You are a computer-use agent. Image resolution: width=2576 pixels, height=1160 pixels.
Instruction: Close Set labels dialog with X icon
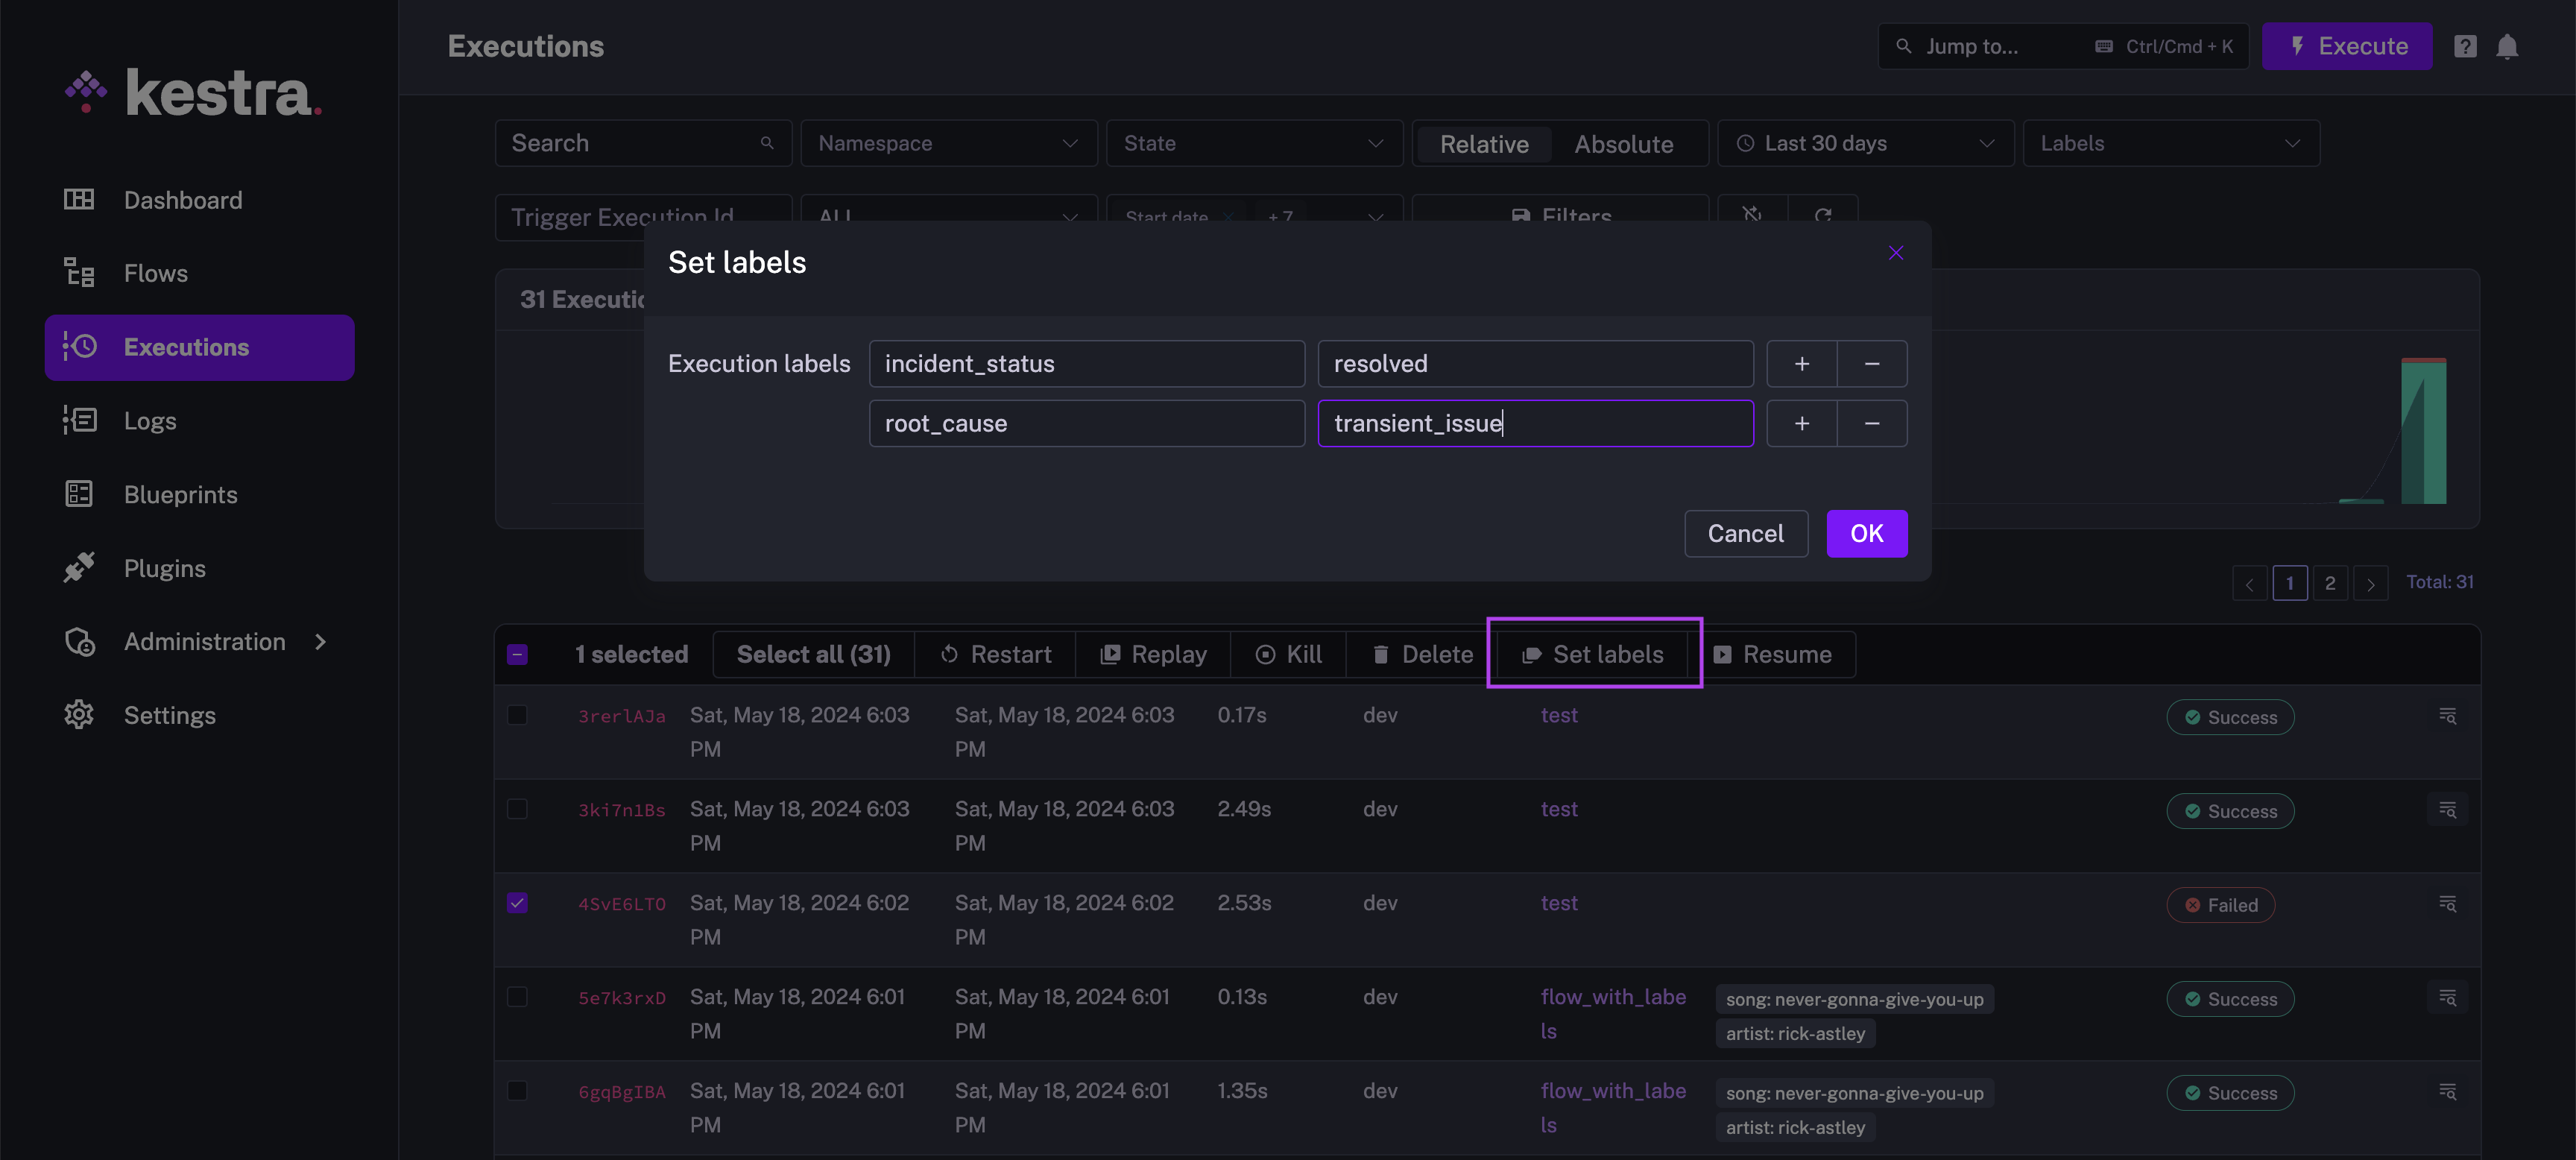1895,253
